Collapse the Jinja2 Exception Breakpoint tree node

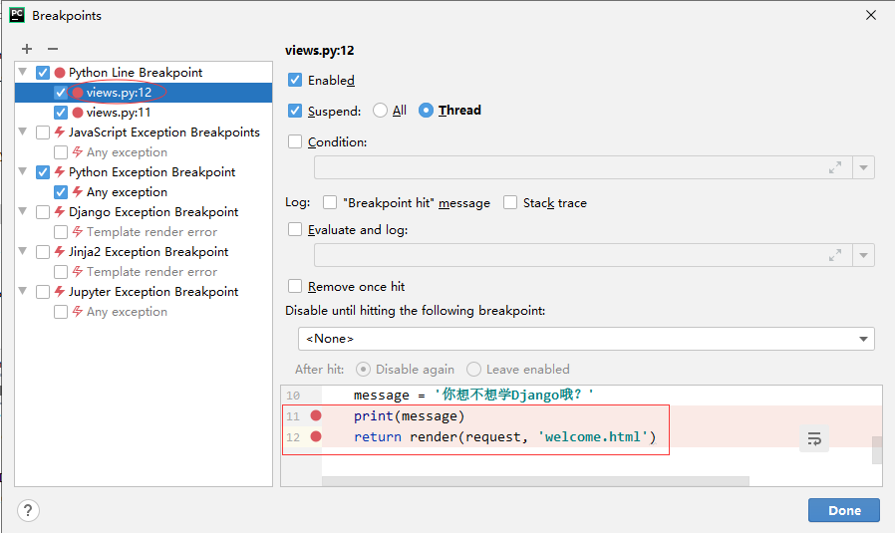coord(23,251)
